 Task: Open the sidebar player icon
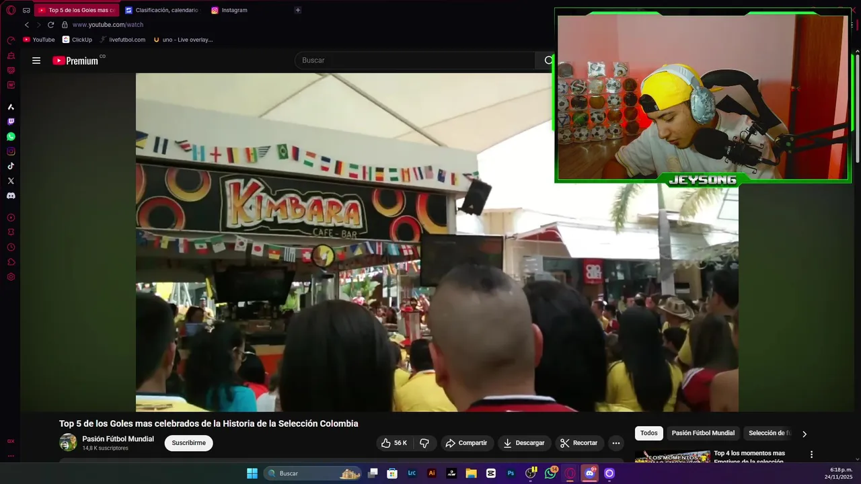(x=11, y=218)
